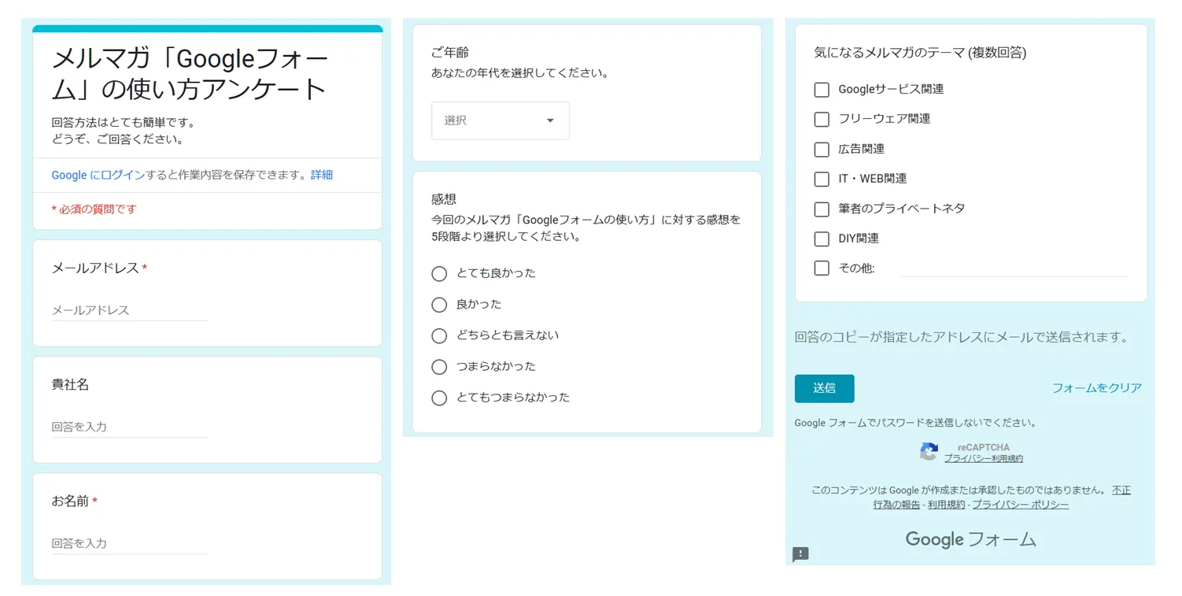Image resolution: width=1182 pixels, height=596 pixels.
Task: Choose the どちらとも言えない radio option
Action: pos(439,335)
